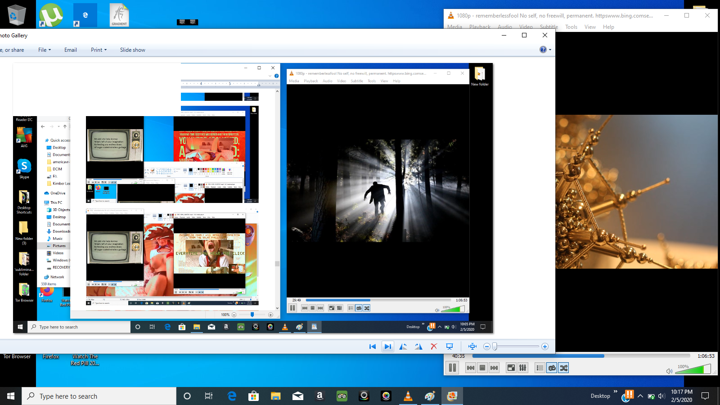The height and width of the screenshot is (405, 720).
Task: Open Microsoft Edge from the taskbar
Action: coord(232,396)
